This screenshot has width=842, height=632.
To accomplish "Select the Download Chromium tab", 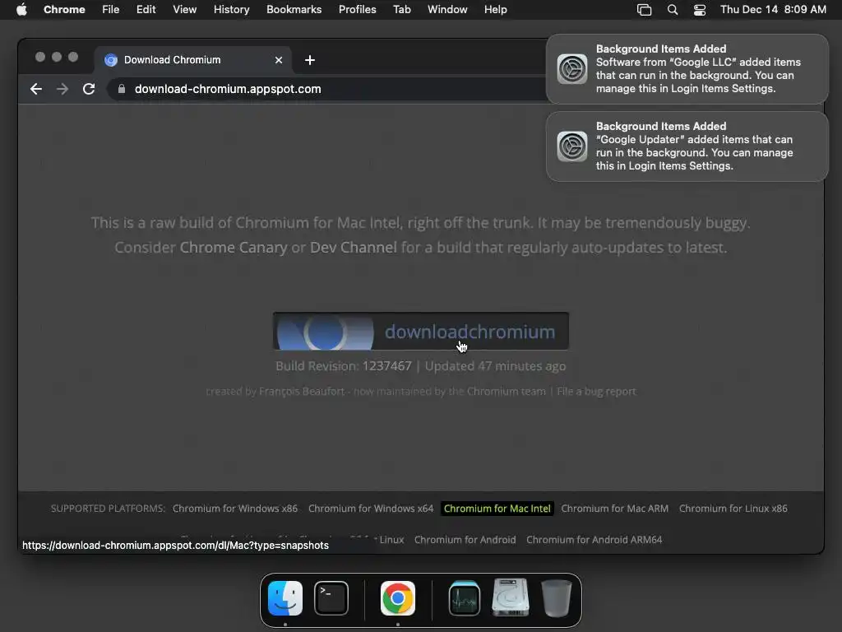I will (193, 59).
